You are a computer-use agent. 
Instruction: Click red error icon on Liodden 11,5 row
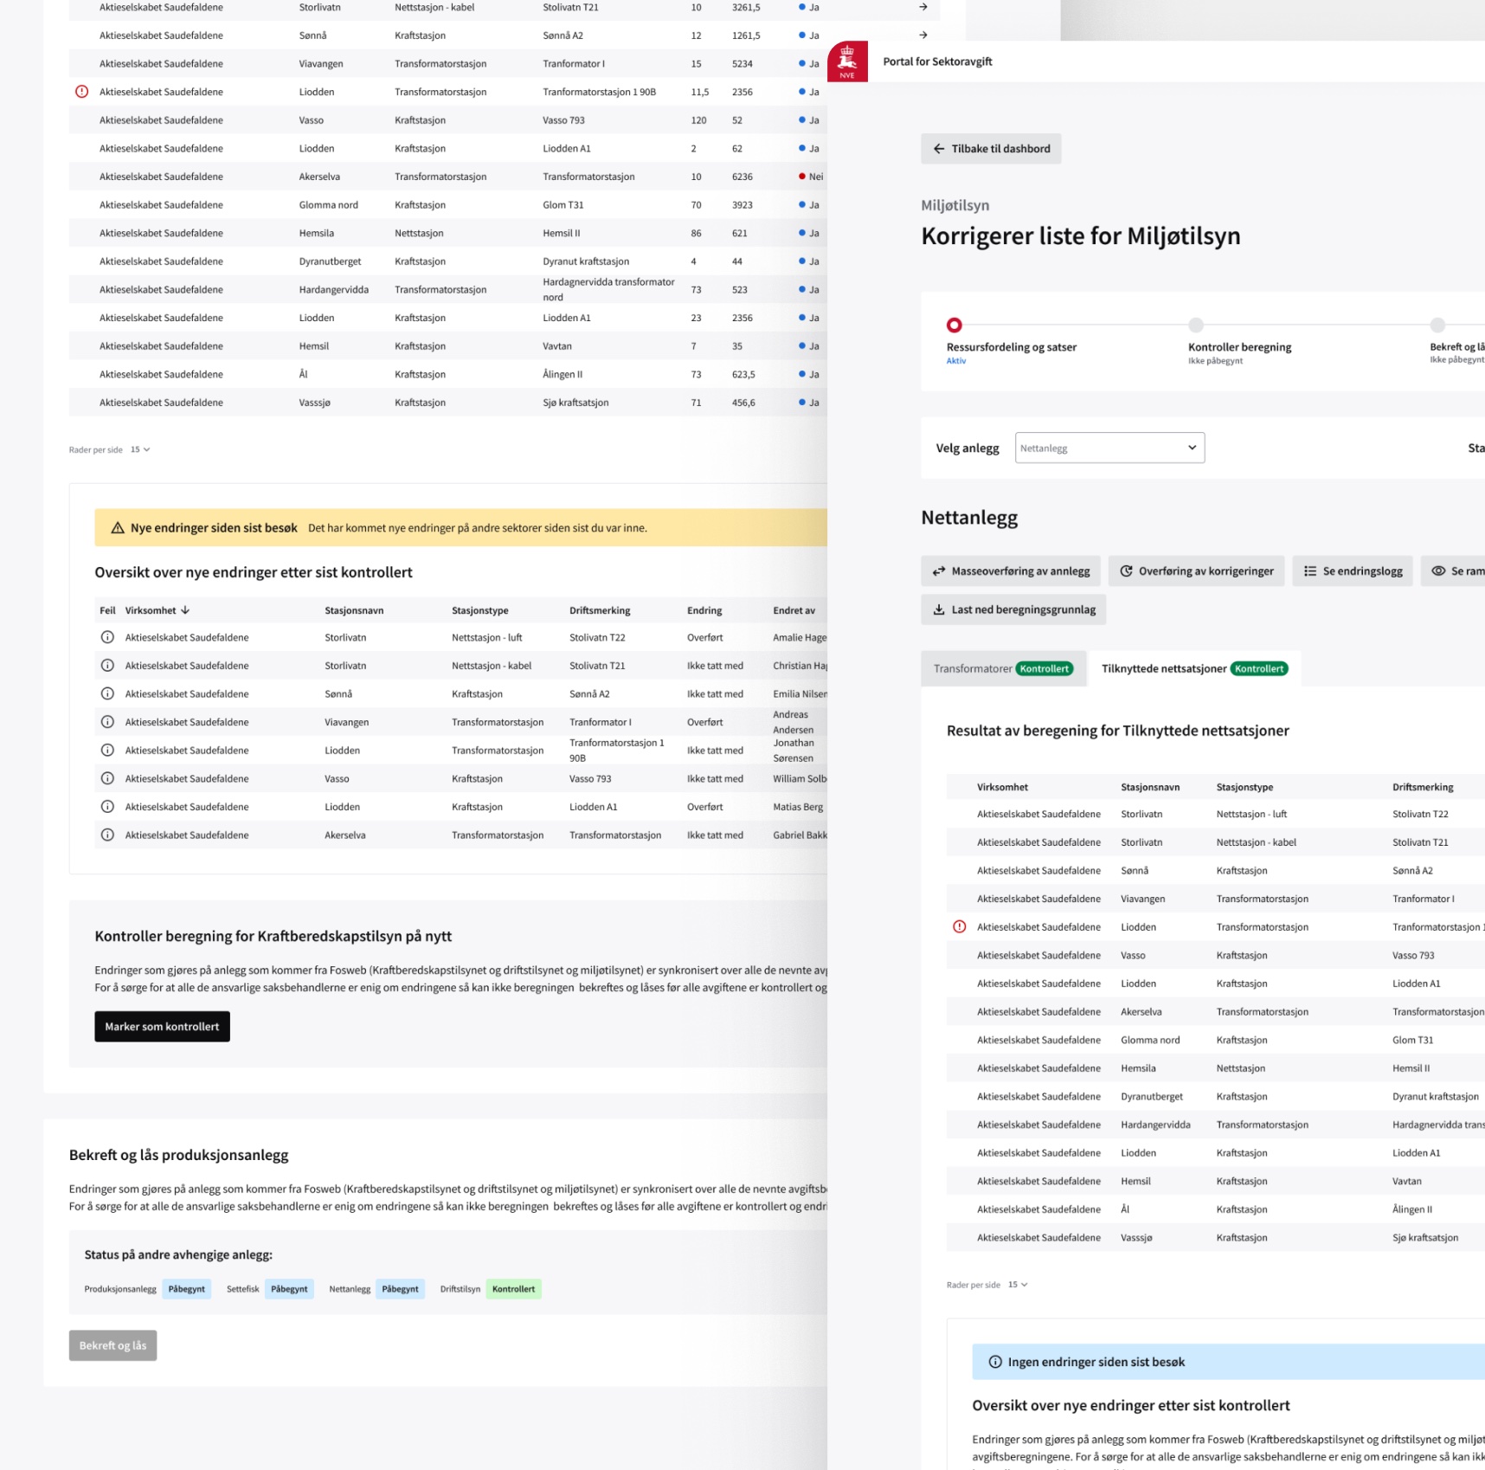81,92
